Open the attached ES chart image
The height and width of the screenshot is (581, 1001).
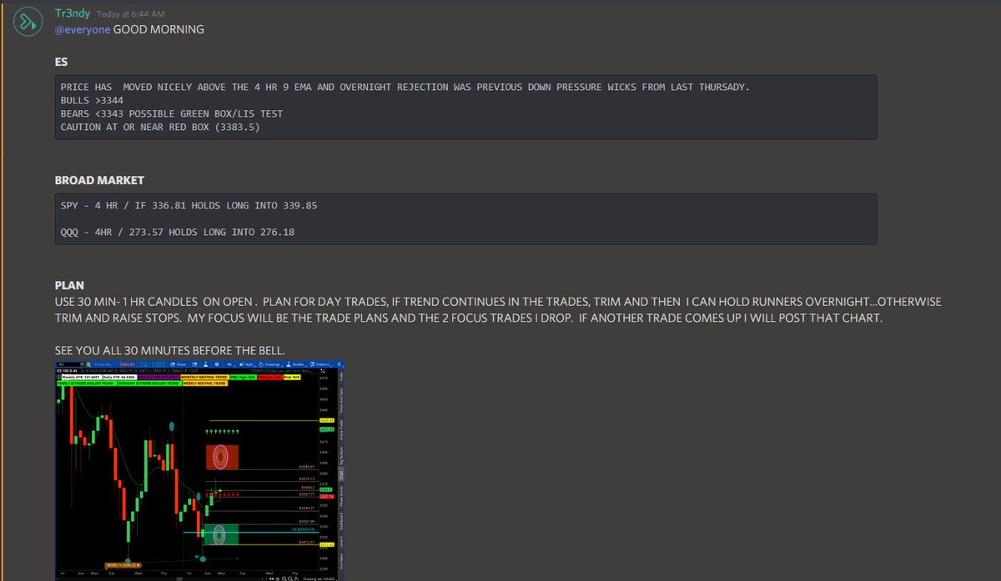tap(199, 470)
